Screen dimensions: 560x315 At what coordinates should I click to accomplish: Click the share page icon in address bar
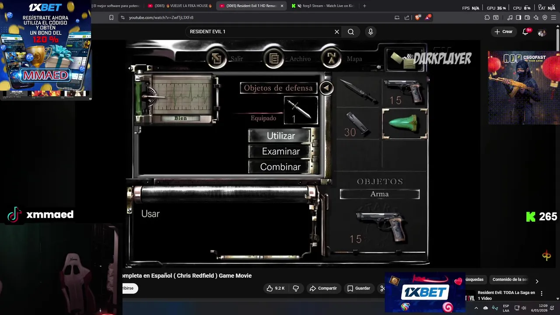pos(407,17)
